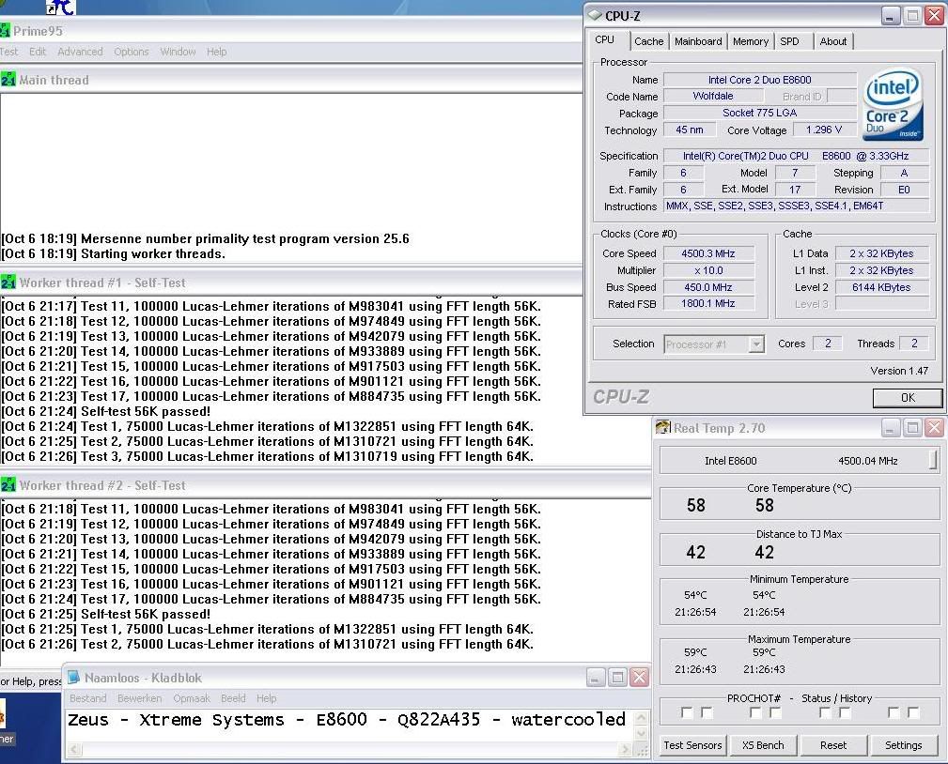The image size is (948, 764).
Task: Open Real Temp Settings
Action: click(903, 745)
